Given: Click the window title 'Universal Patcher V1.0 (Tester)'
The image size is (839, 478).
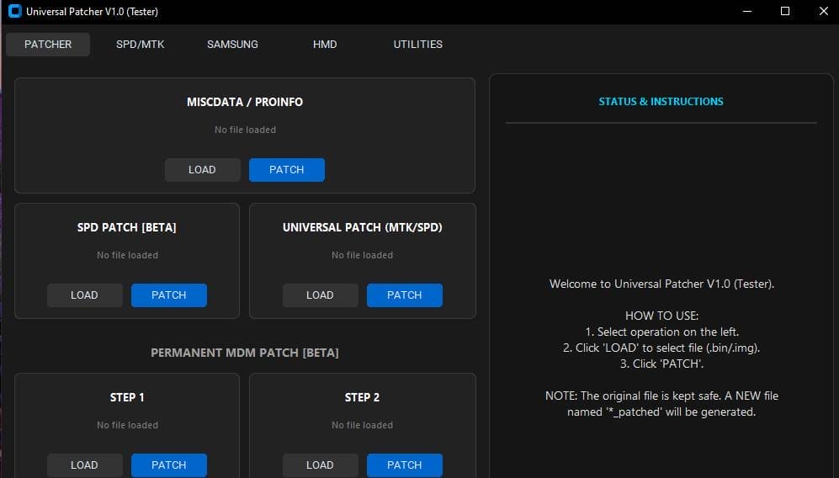Looking at the screenshot, I should 92,11.
